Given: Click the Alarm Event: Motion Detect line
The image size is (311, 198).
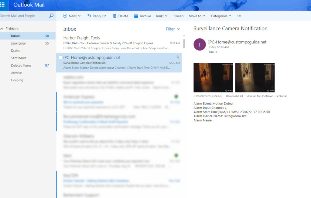Looking at the screenshot, I should [x=214, y=104].
